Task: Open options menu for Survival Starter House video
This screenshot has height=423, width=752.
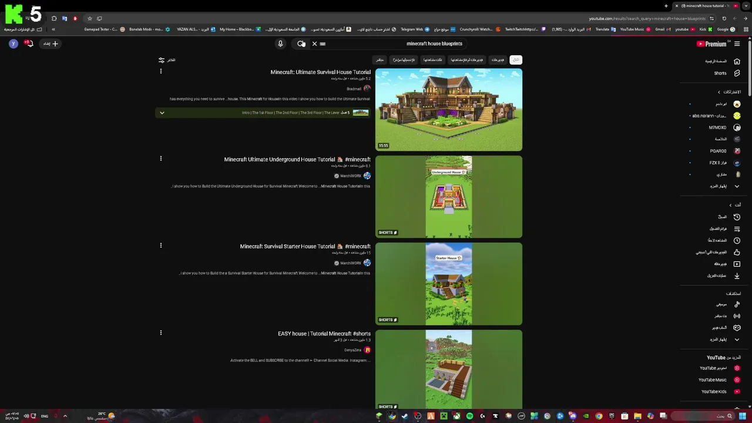Action: tap(160, 246)
